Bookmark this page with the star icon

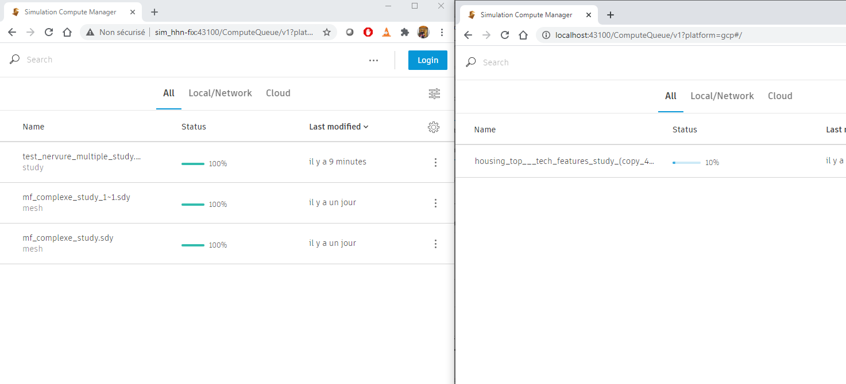327,33
